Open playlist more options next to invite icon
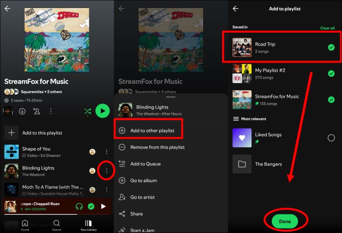This screenshot has height=233, width=342. 51,111
